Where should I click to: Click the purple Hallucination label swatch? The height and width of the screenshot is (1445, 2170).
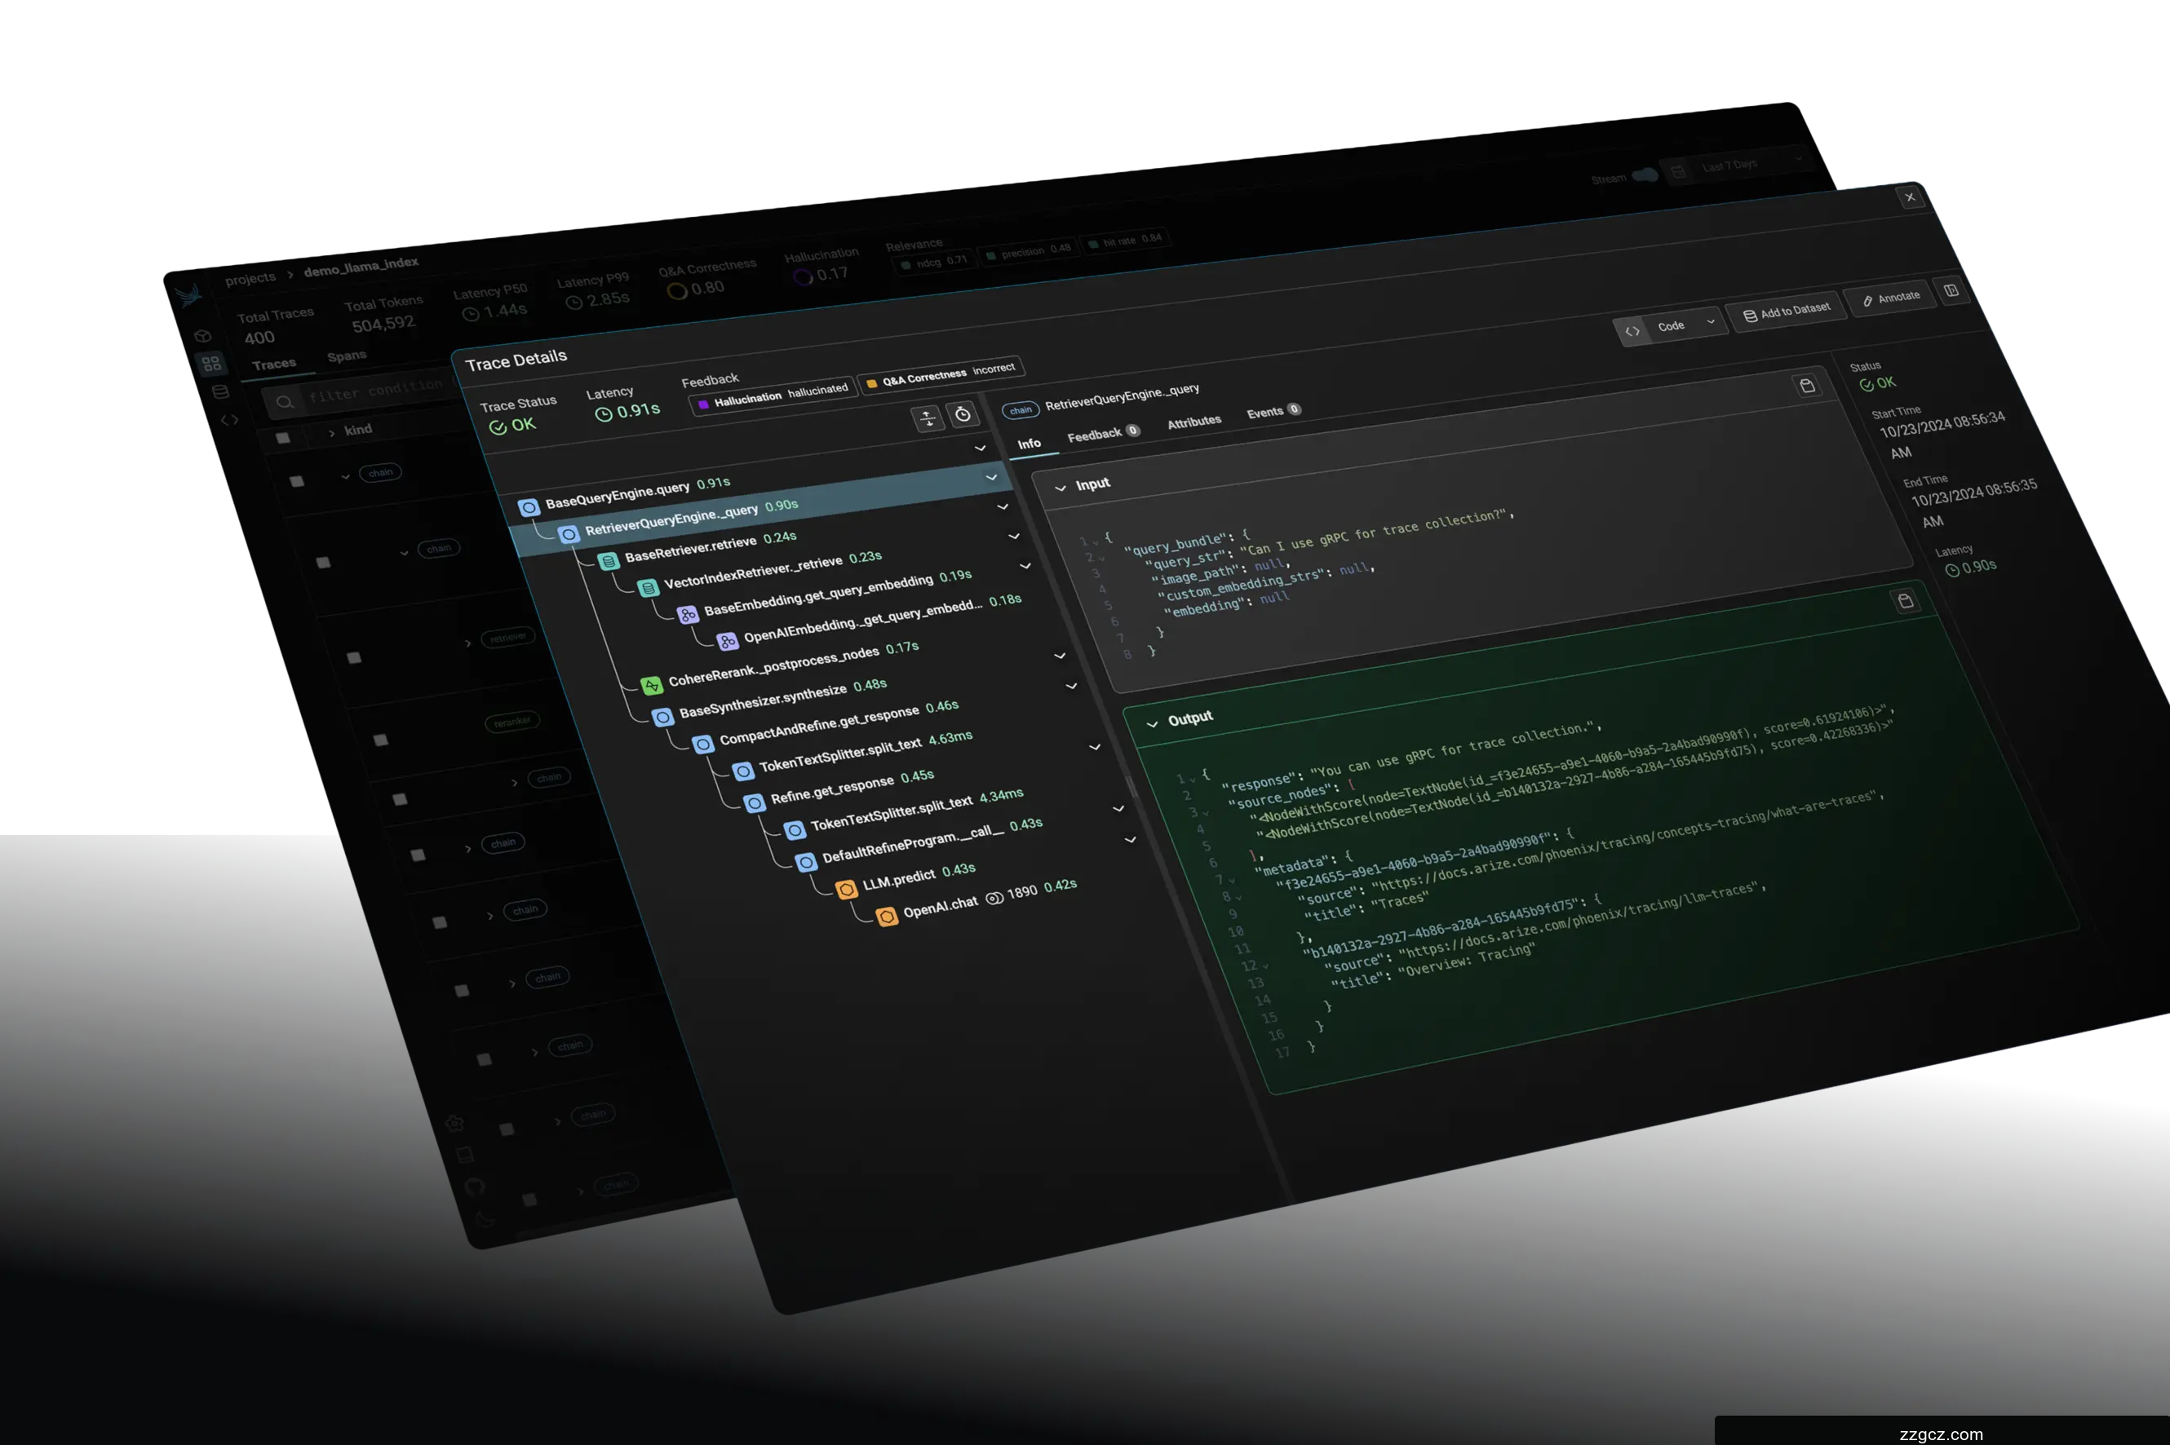703,404
